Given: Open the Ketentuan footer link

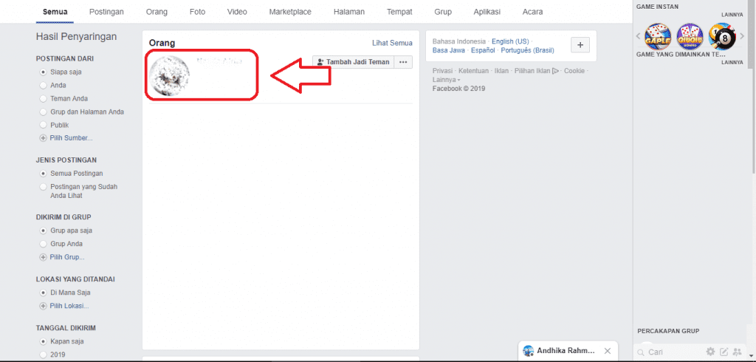Looking at the screenshot, I should pyautogui.click(x=473, y=71).
